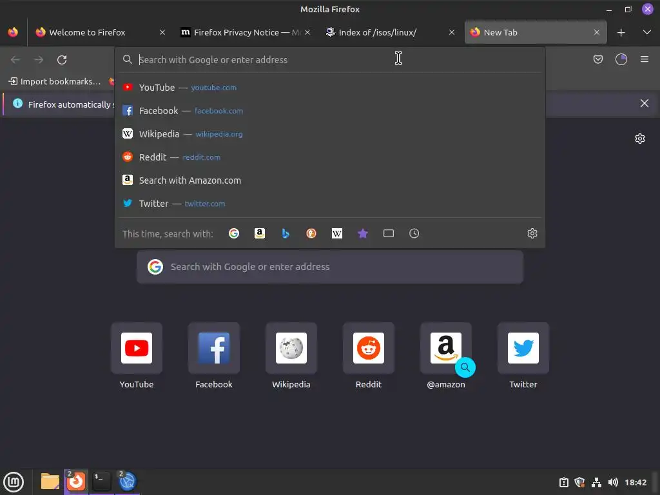Screen dimensions: 660x495
Task: Select Reddit suggestion in URL dropdown
Action: pyautogui.click(x=329, y=157)
